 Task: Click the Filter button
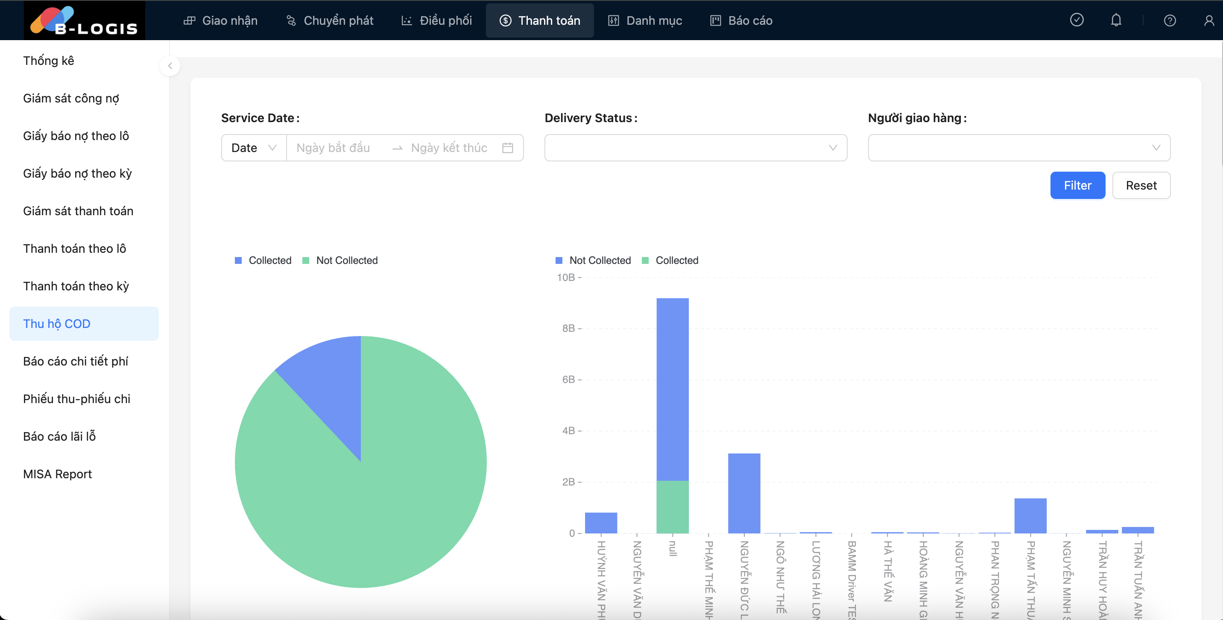[1078, 186]
